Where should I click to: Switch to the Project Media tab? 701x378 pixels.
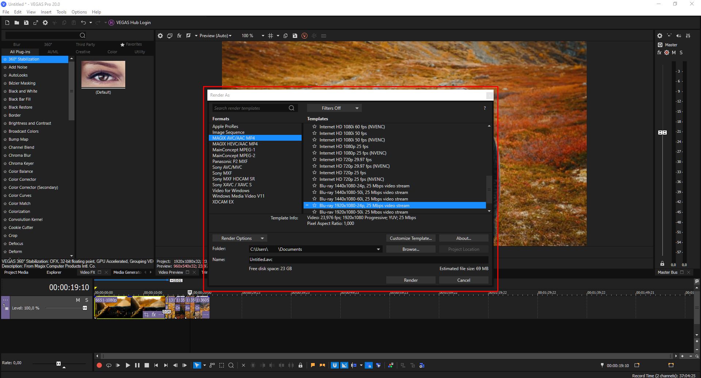click(x=16, y=272)
